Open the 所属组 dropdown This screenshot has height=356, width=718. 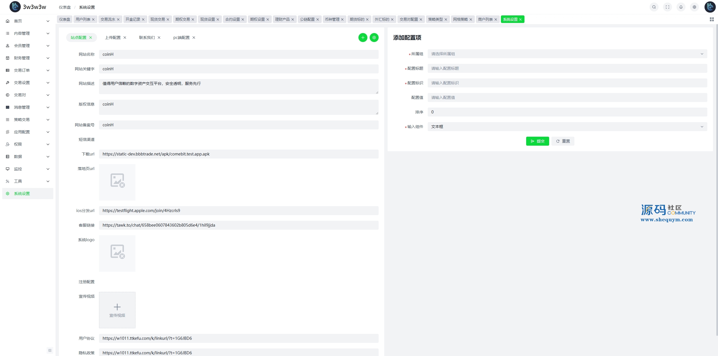[x=567, y=54]
